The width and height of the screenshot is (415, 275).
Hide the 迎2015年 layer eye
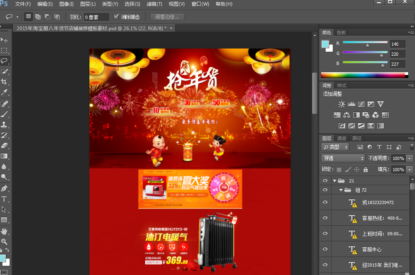[325, 265]
